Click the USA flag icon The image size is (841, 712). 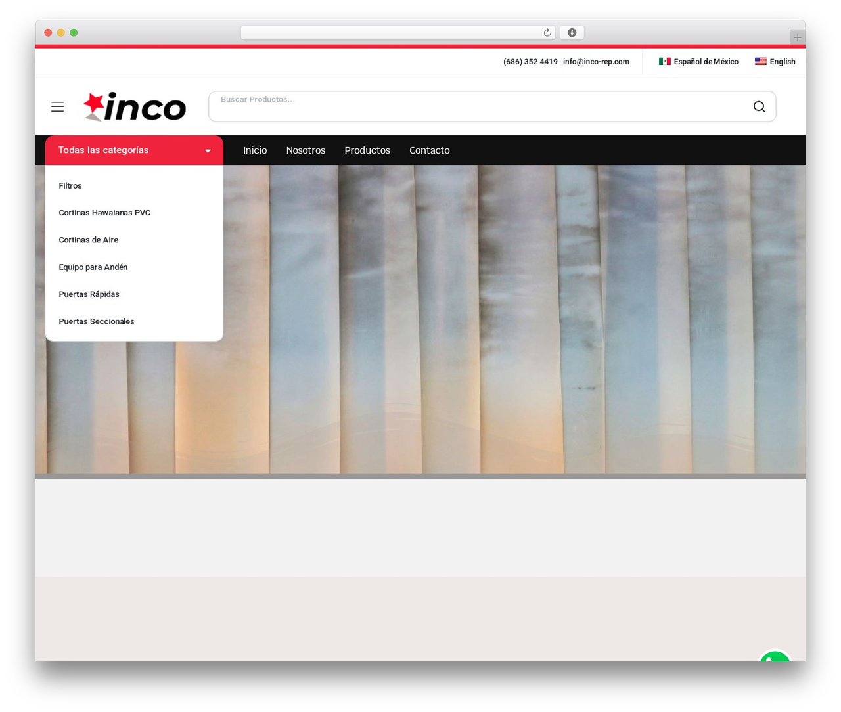pyautogui.click(x=760, y=61)
